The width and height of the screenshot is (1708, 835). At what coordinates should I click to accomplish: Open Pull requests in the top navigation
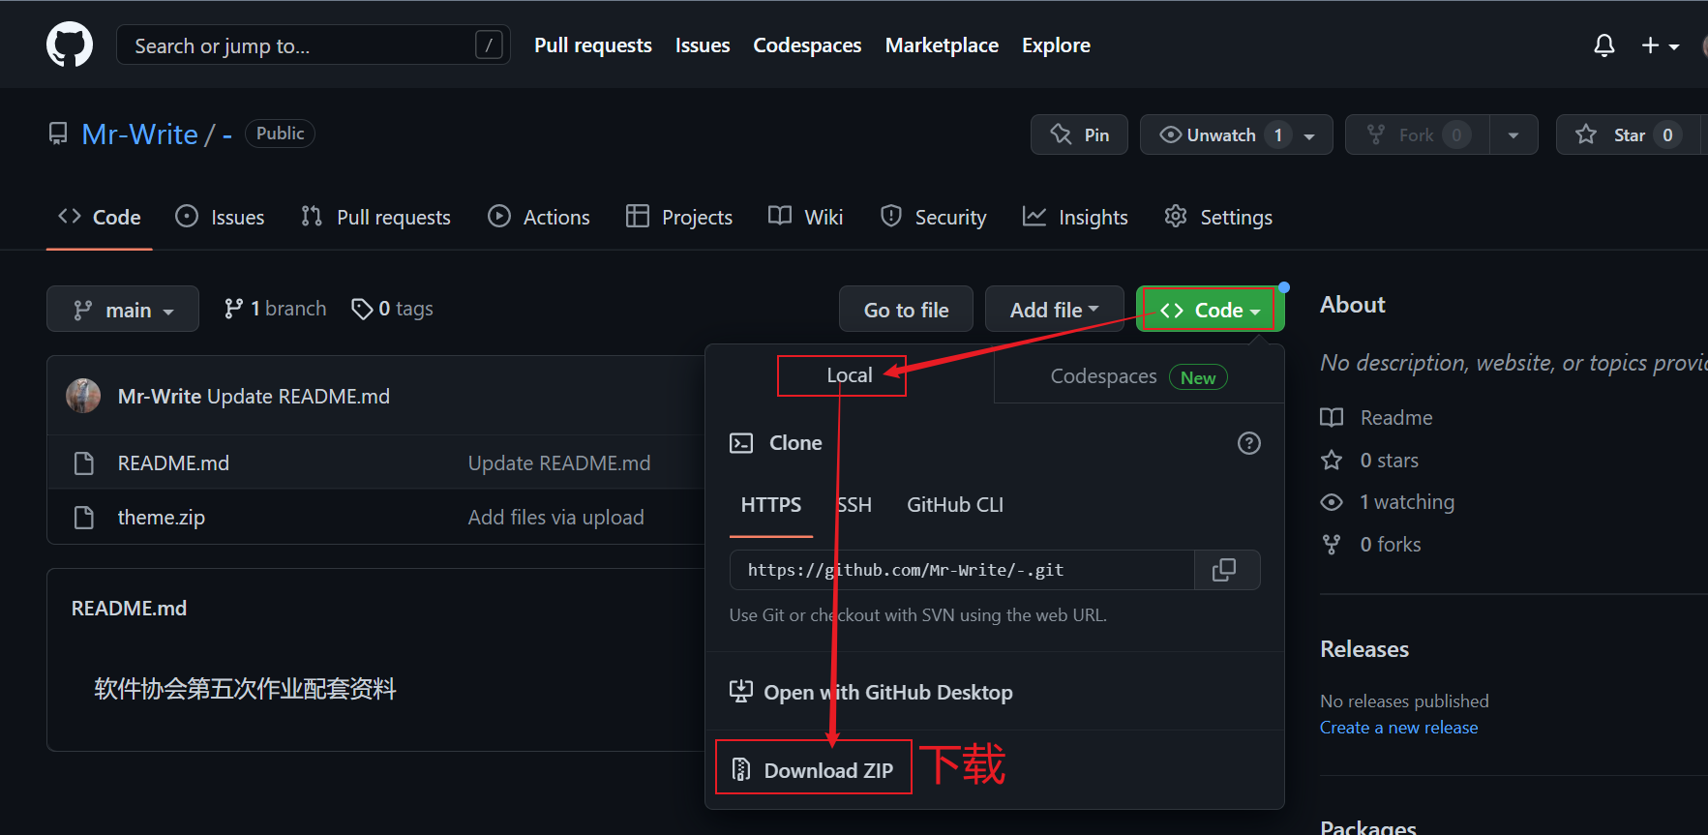[593, 45]
